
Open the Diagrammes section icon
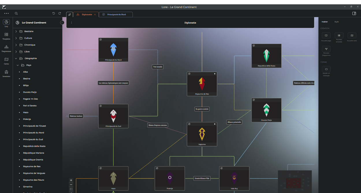click(x=6, y=47)
